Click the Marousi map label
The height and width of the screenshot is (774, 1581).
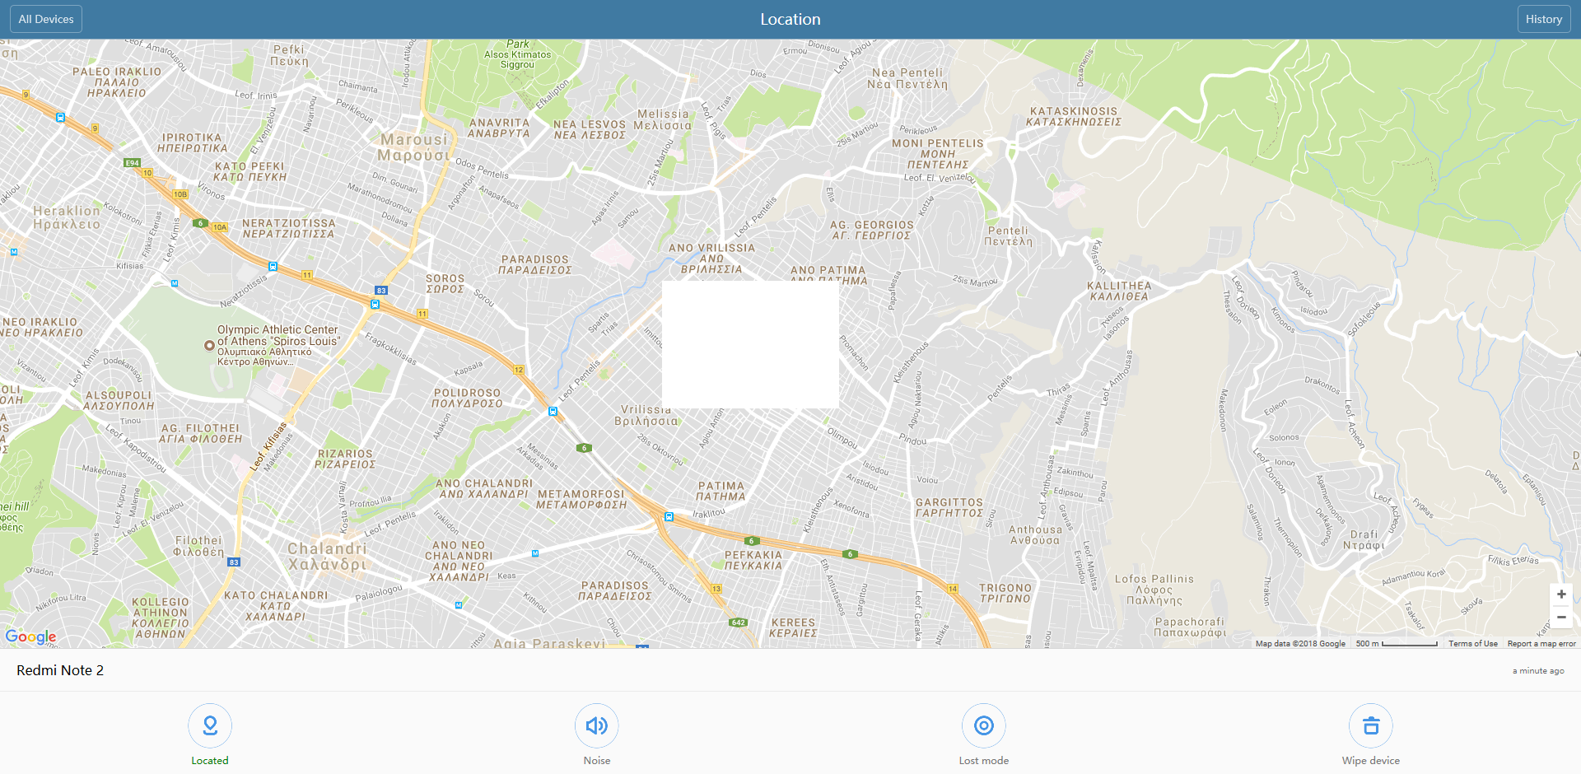pyautogui.click(x=414, y=147)
